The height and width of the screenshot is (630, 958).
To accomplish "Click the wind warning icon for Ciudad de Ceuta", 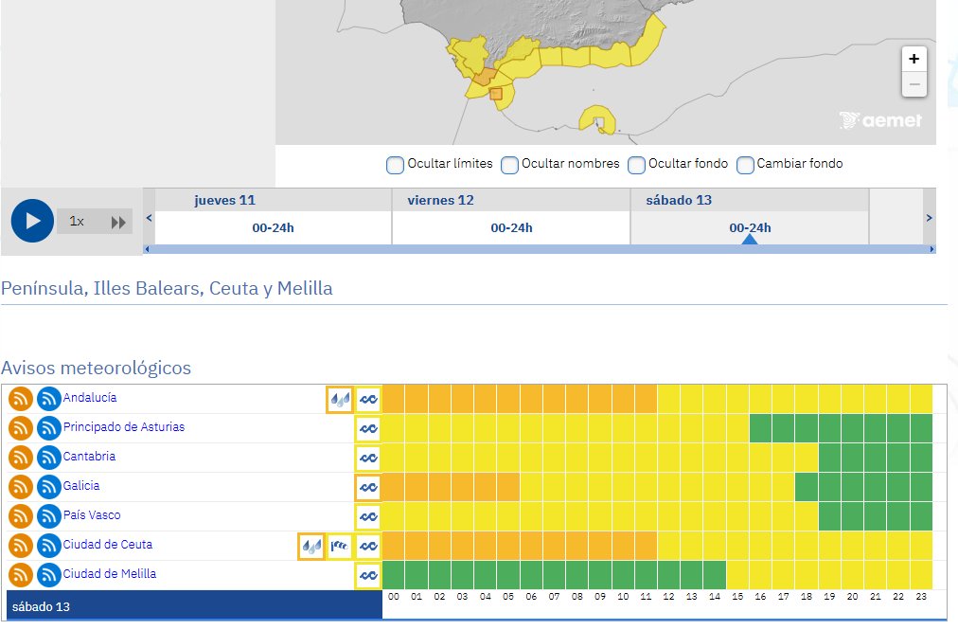I will pyautogui.click(x=340, y=547).
